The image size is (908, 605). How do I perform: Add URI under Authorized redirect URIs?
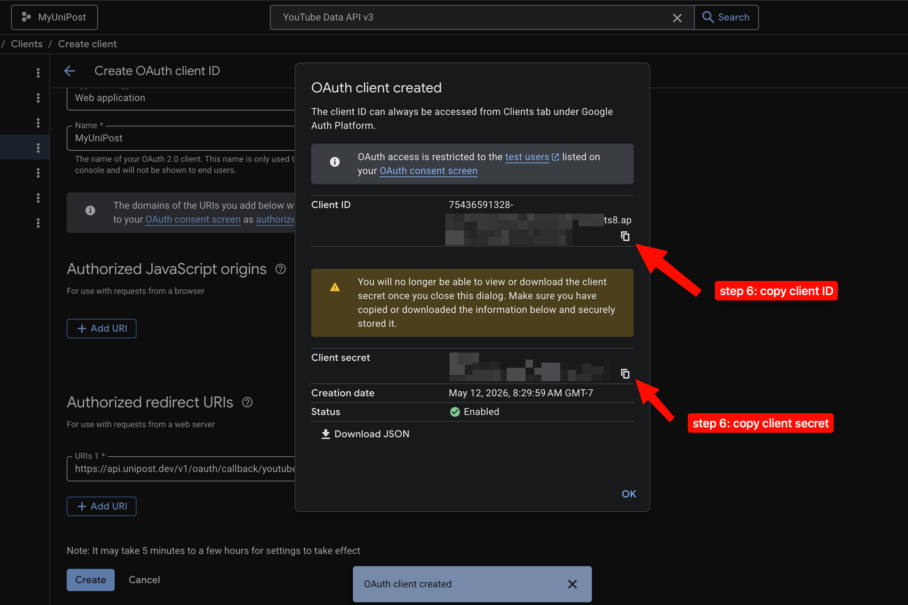click(x=101, y=506)
